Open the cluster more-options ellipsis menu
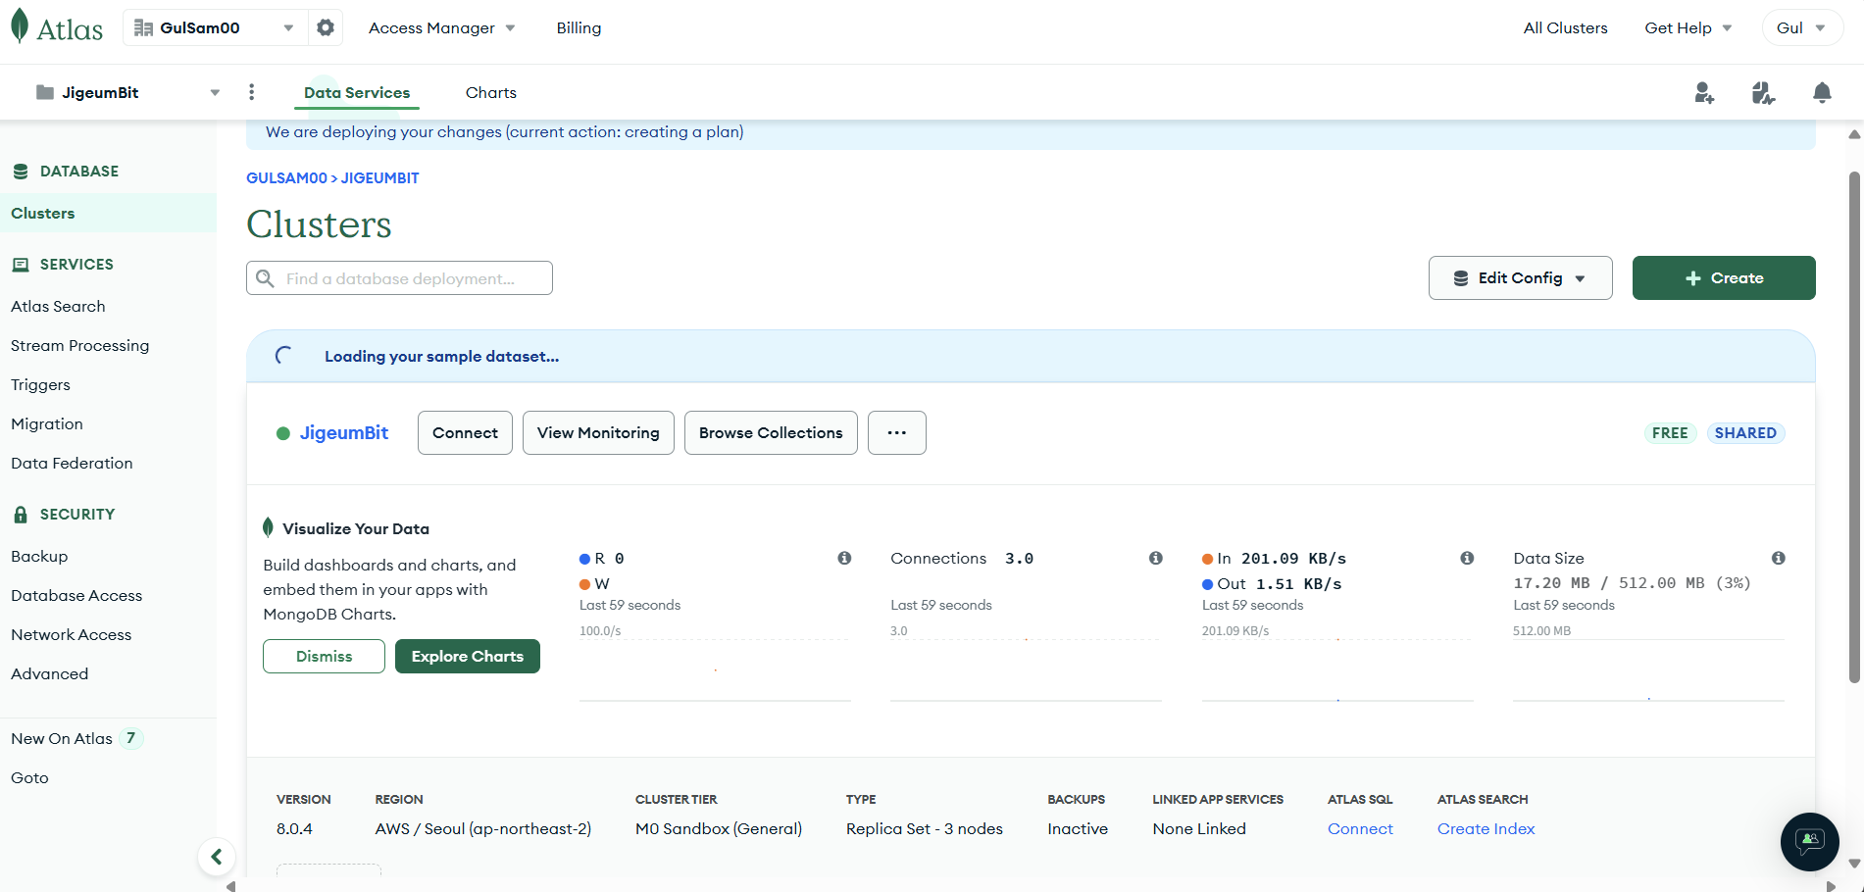1864x892 pixels. tap(897, 432)
